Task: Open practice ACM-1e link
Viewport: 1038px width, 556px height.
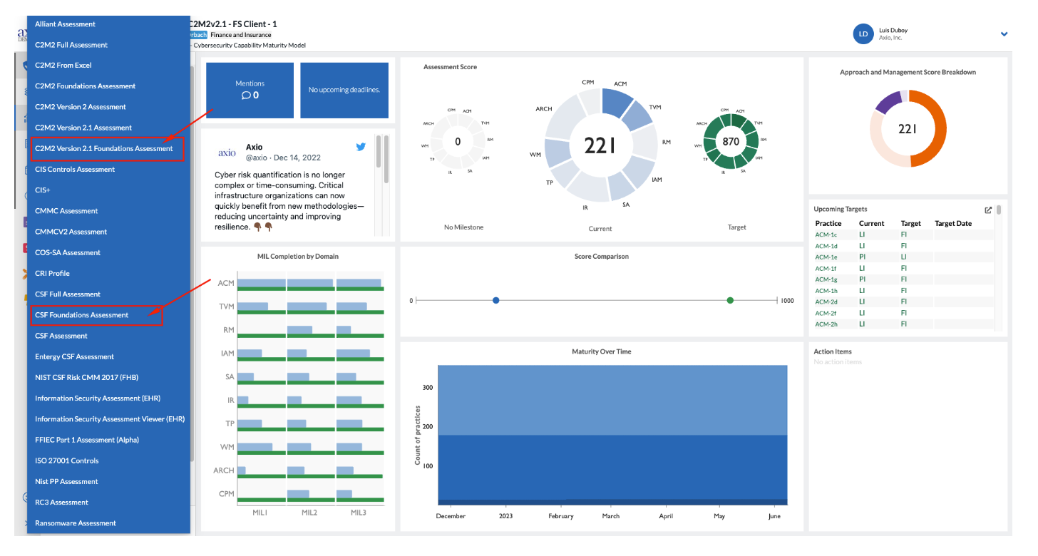Action: (826, 257)
